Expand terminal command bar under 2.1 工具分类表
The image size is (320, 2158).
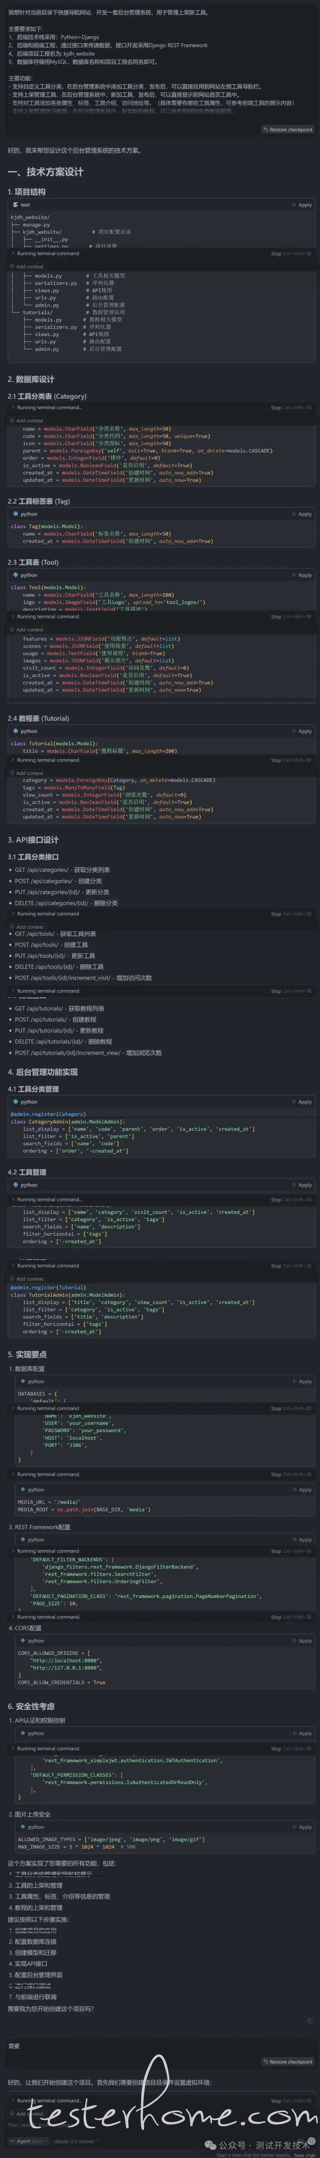pyautogui.click(x=13, y=408)
